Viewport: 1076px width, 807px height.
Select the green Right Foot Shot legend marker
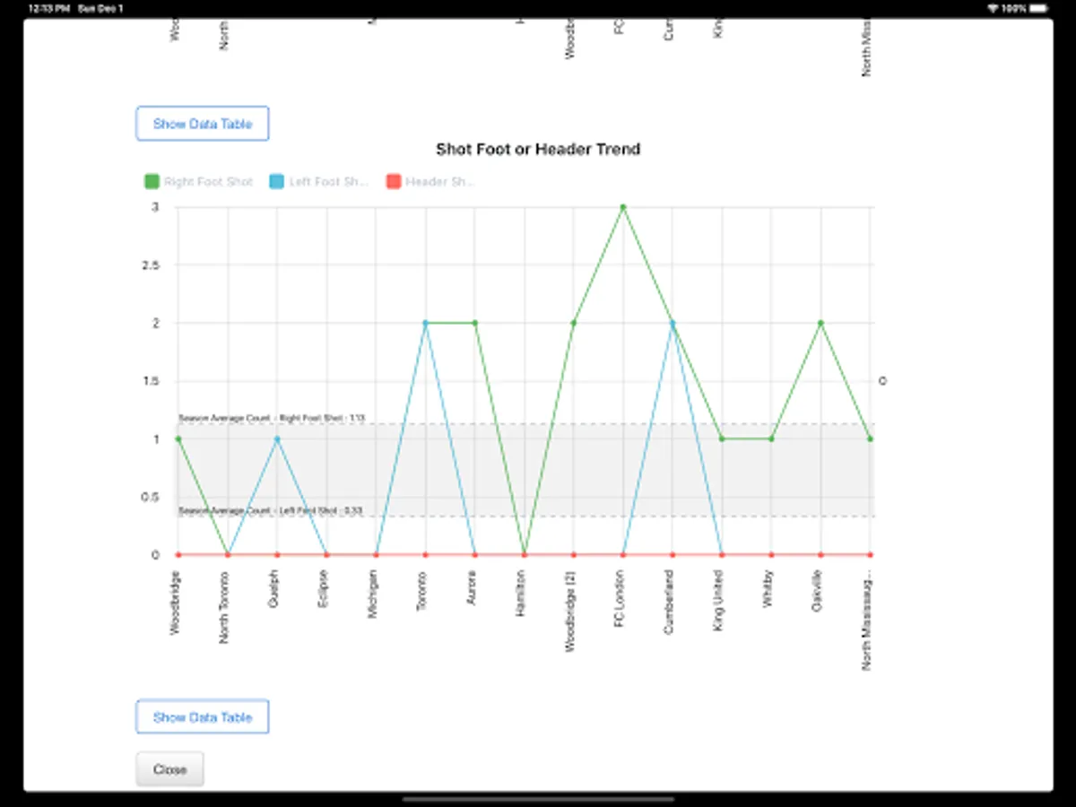pos(152,181)
